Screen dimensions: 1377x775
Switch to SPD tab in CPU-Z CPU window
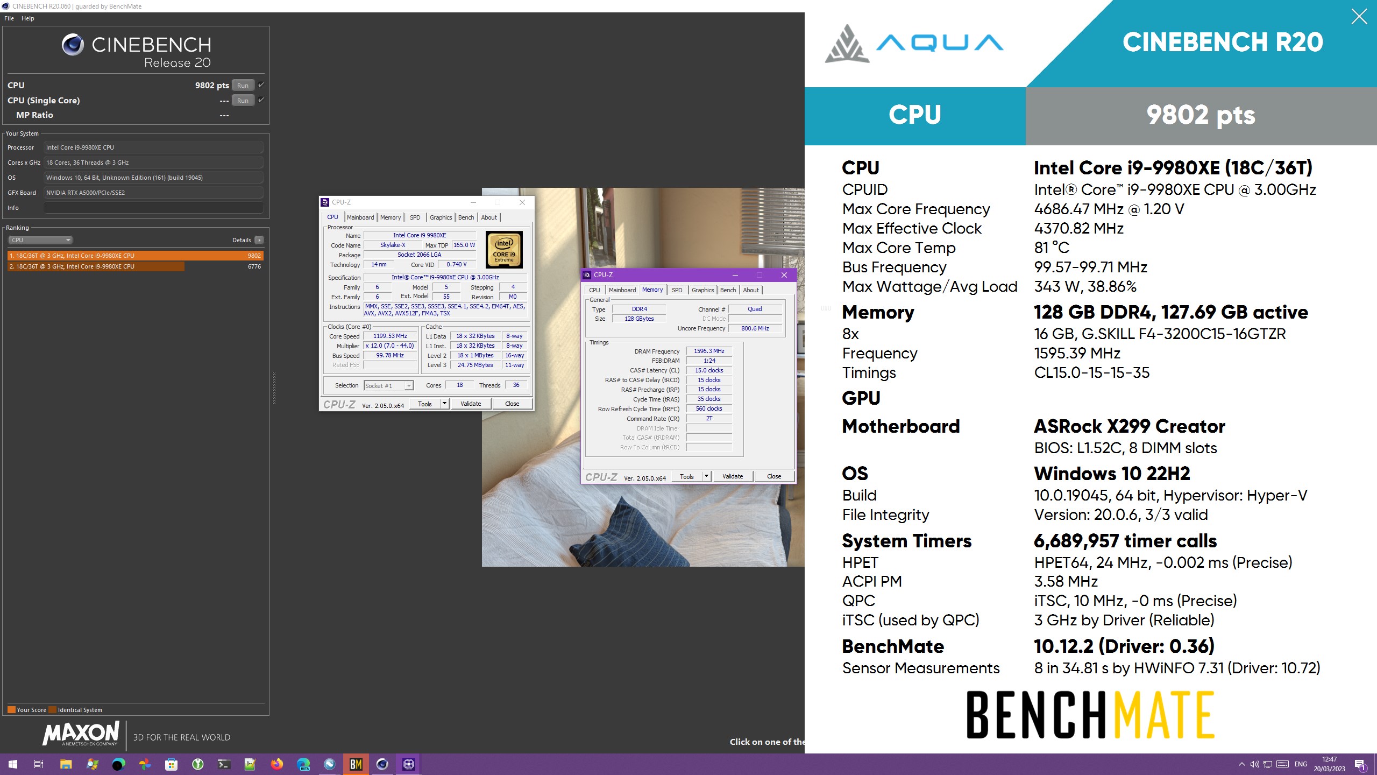point(415,217)
